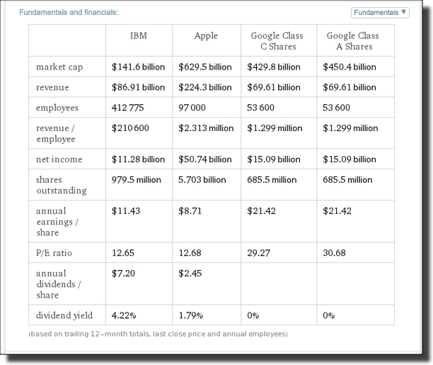The height and width of the screenshot is (365, 433).
Task: Click the Google Class A Shares header
Action: pyautogui.click(x=352, y=41)
